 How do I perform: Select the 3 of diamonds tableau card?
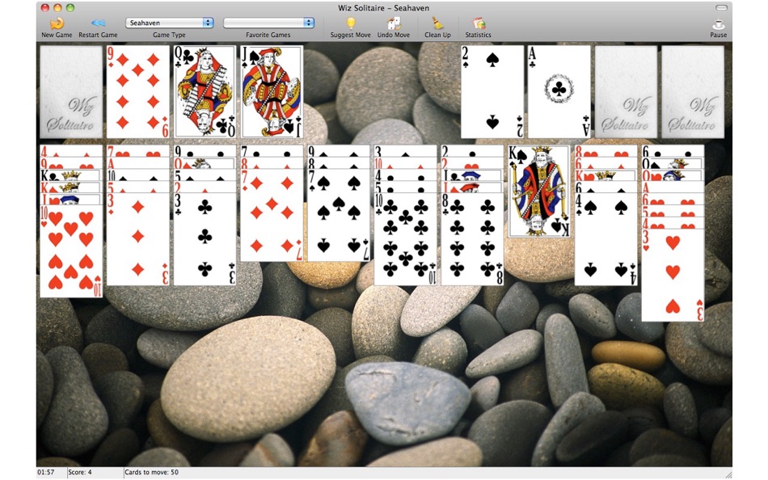tap(137, 239)
